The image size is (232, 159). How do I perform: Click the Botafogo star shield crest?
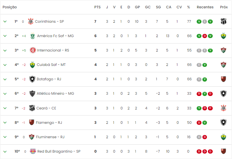(x=32, y=79)
